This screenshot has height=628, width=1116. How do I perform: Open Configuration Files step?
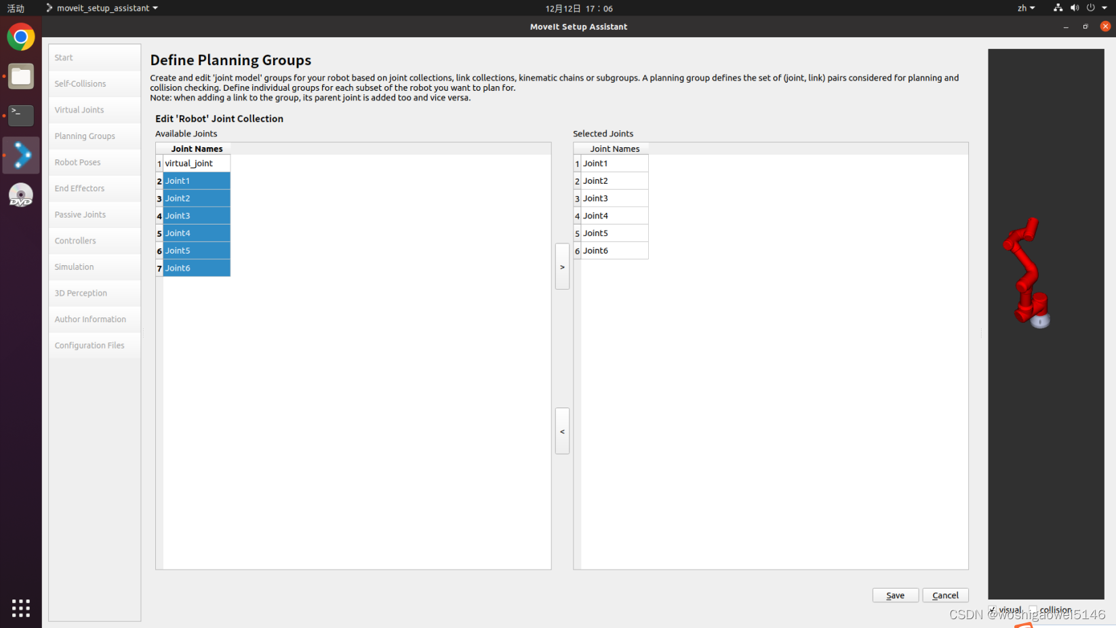pyautogui.click(x=95, y=346)
